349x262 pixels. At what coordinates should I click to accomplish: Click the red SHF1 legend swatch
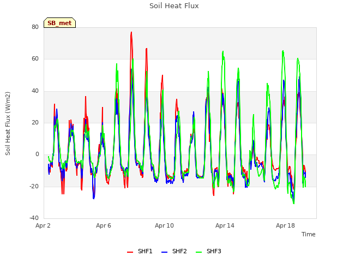130,252
